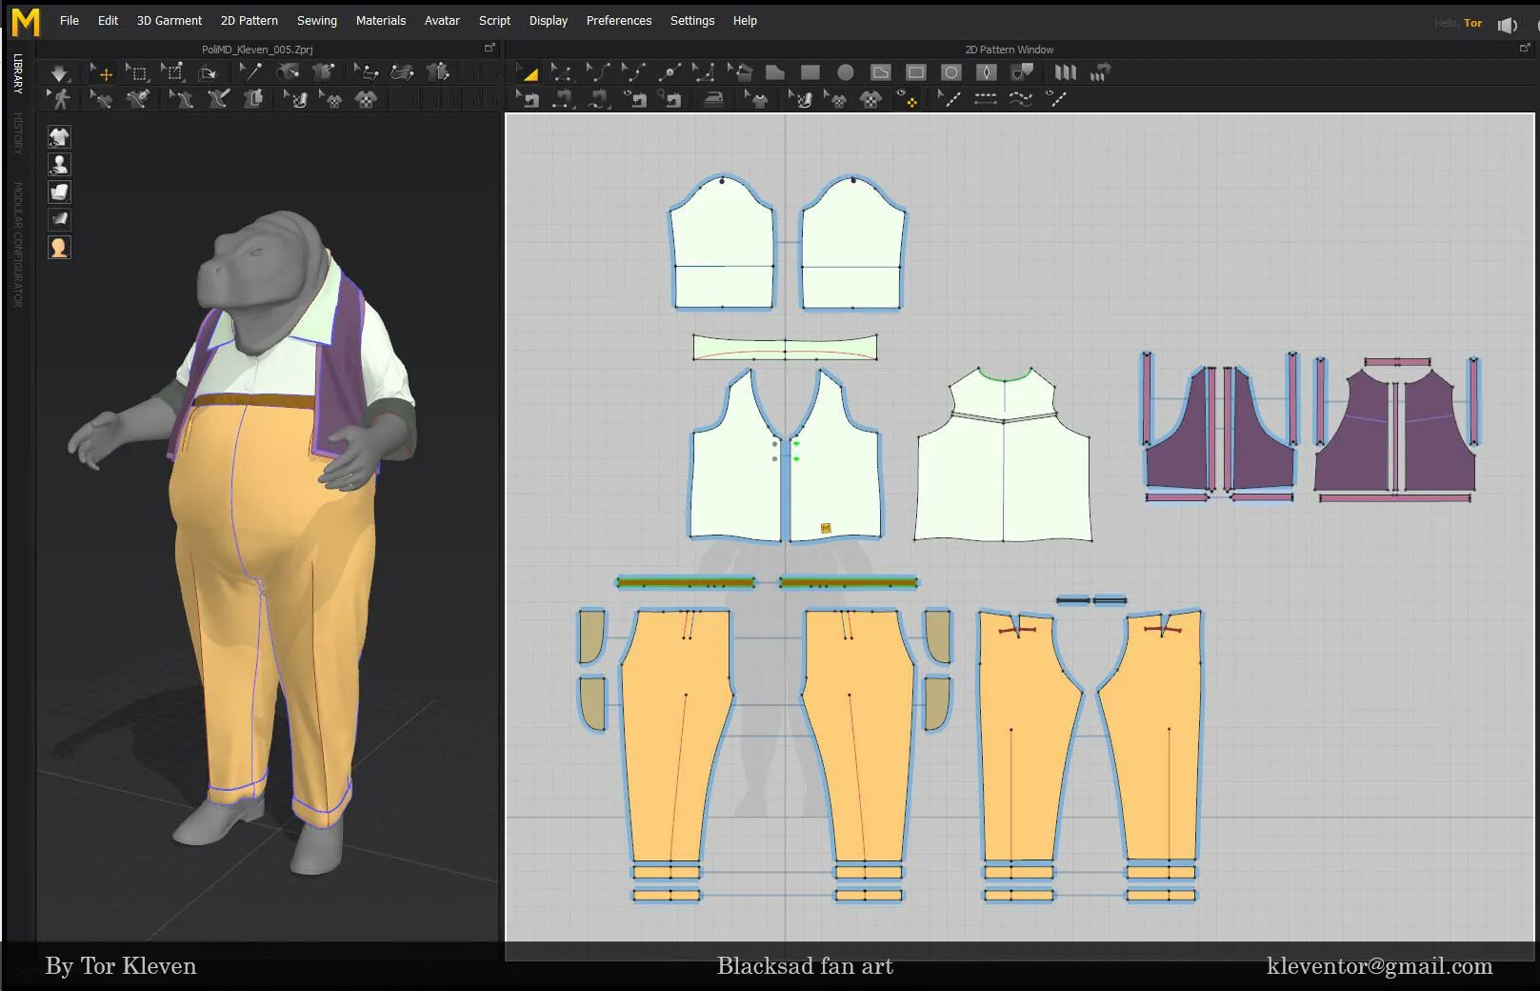Select the Internal Rectangle outline tool
Viewport: 1540px width, 991px height.
915,72
